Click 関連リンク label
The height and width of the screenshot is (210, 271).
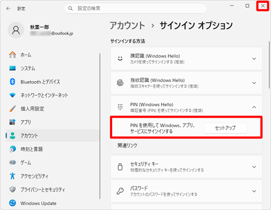pyautogui.click(x=127, y=146)
